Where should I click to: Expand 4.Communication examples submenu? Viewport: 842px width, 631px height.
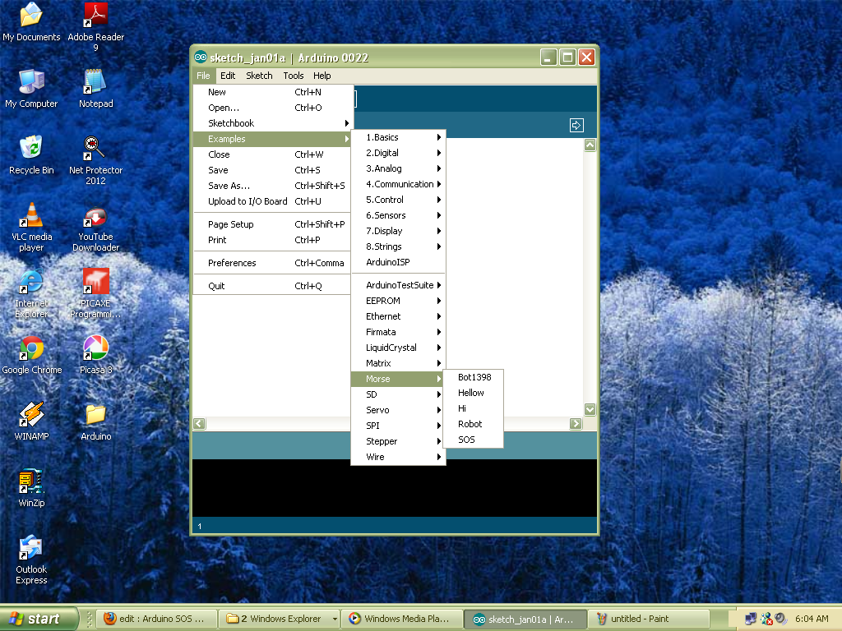398,184
